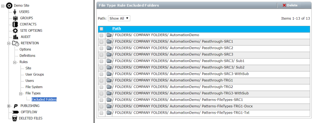Click the OPTIFLOW arrow icon
Screen dimensions: 313x123
click(15, 112)
